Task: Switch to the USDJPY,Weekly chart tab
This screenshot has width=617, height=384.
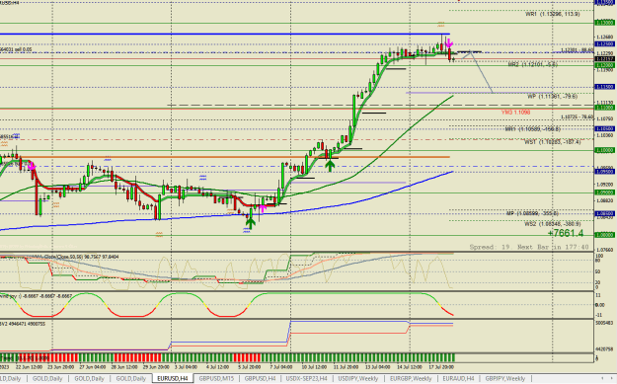Action: point(357,378)
